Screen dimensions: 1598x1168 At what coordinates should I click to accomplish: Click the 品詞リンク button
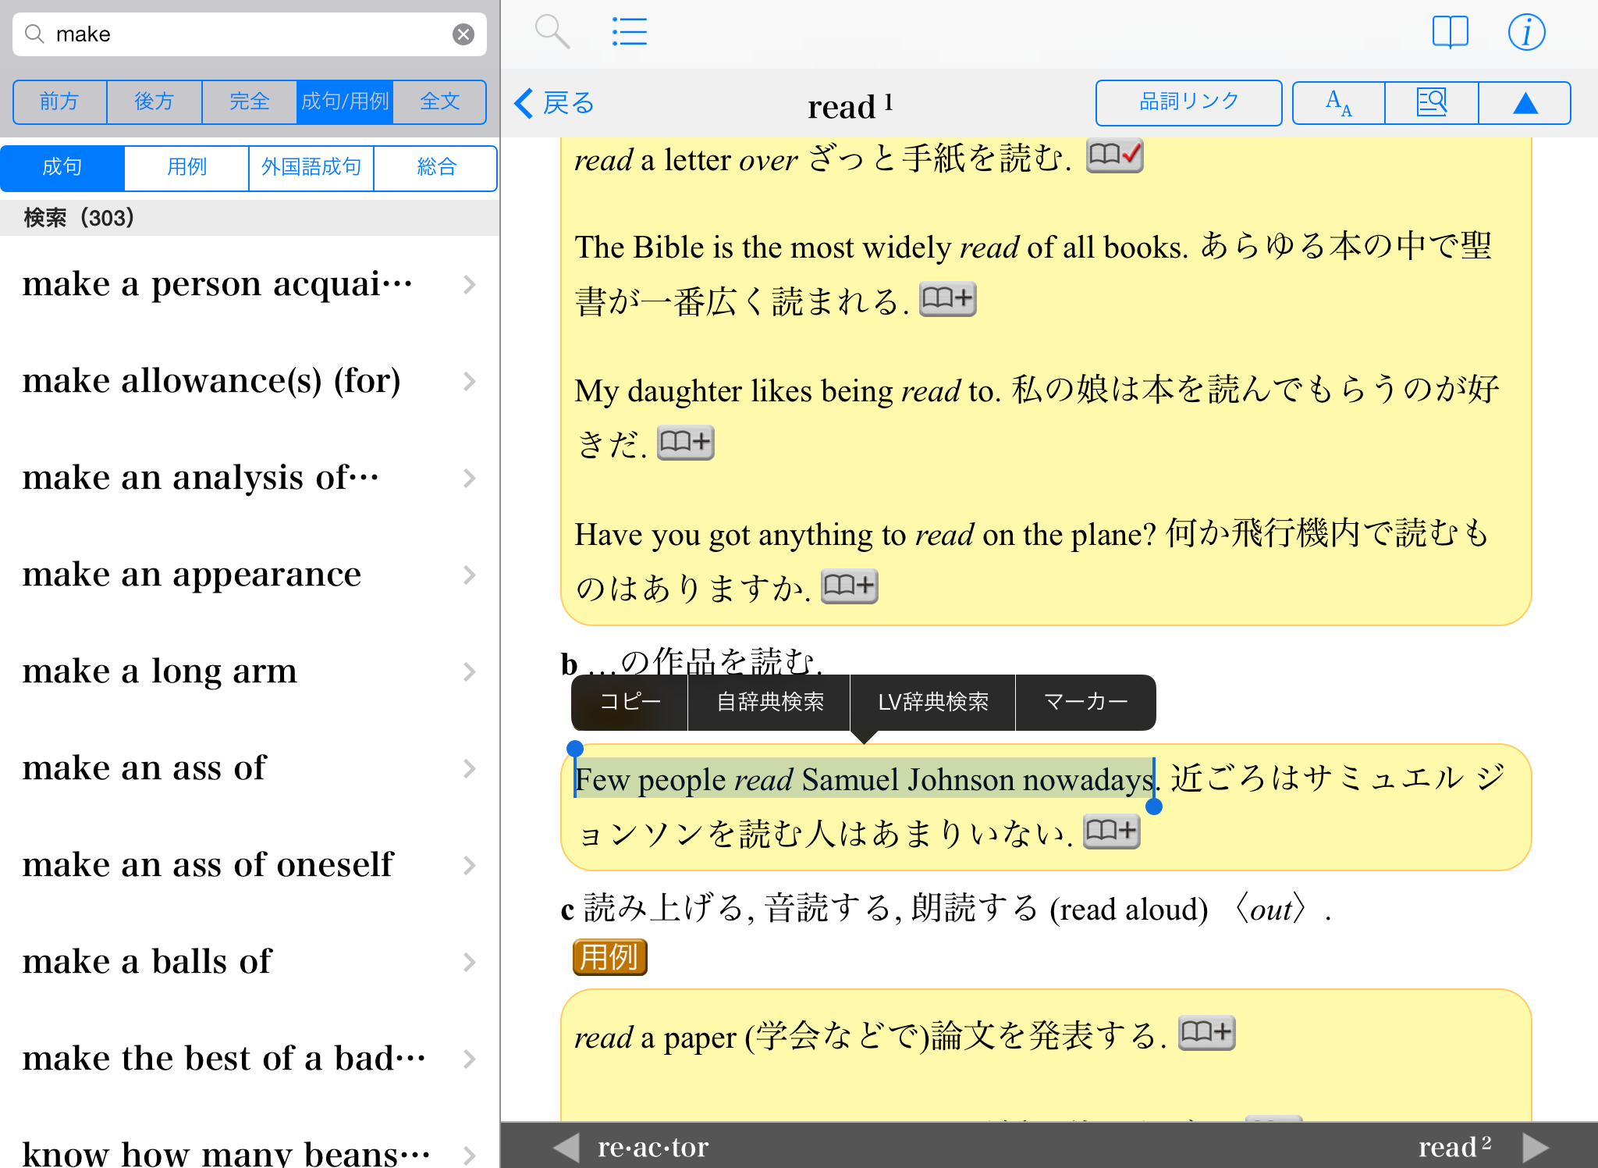pos(1188,102)
